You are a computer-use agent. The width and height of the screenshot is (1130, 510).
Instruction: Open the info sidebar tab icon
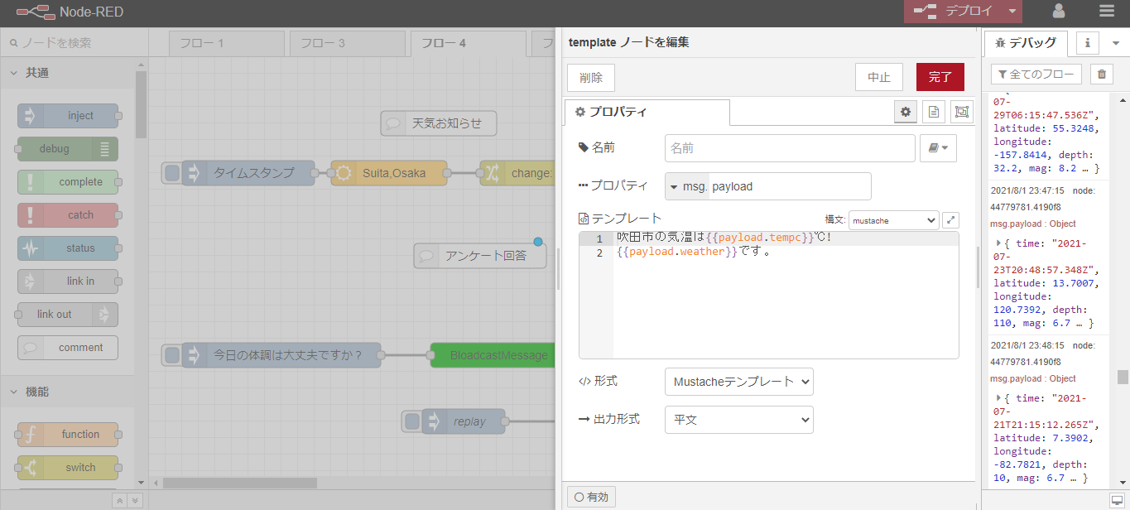(x=1086, y=43)
